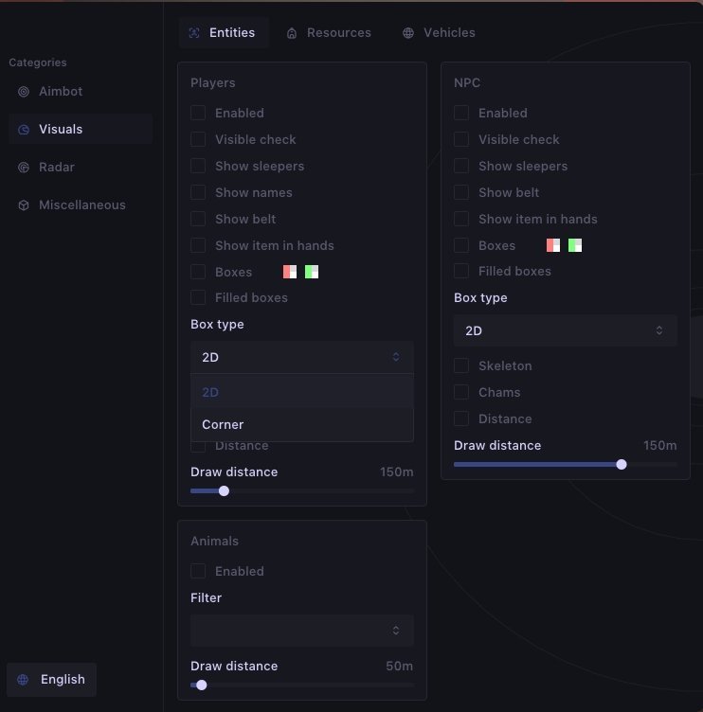
Task: Enable the Players Enabled checkbox
Action: click(198, 113)
